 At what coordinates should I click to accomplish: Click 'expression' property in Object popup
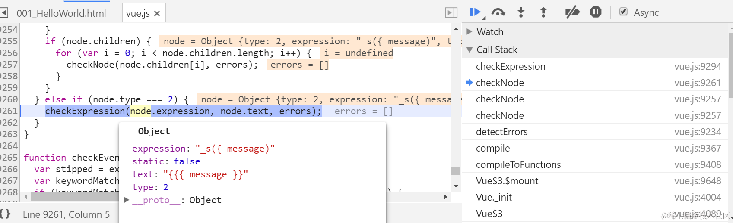tap(203, 149)
